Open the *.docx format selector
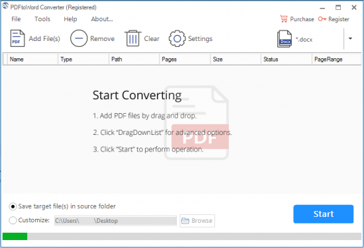Image resolution: width=364 pixels, height=248 pixels. pos(304,40)
